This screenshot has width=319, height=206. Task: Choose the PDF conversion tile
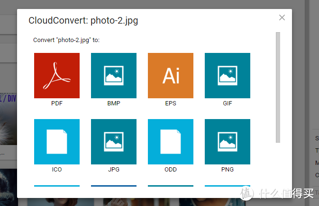[57, 76]
